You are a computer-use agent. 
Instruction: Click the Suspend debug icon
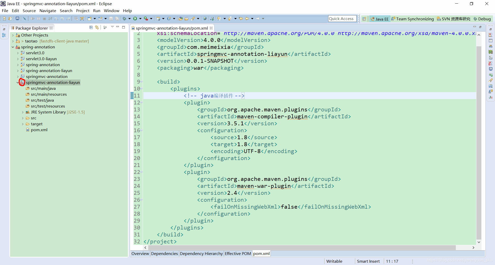point(38,19)
